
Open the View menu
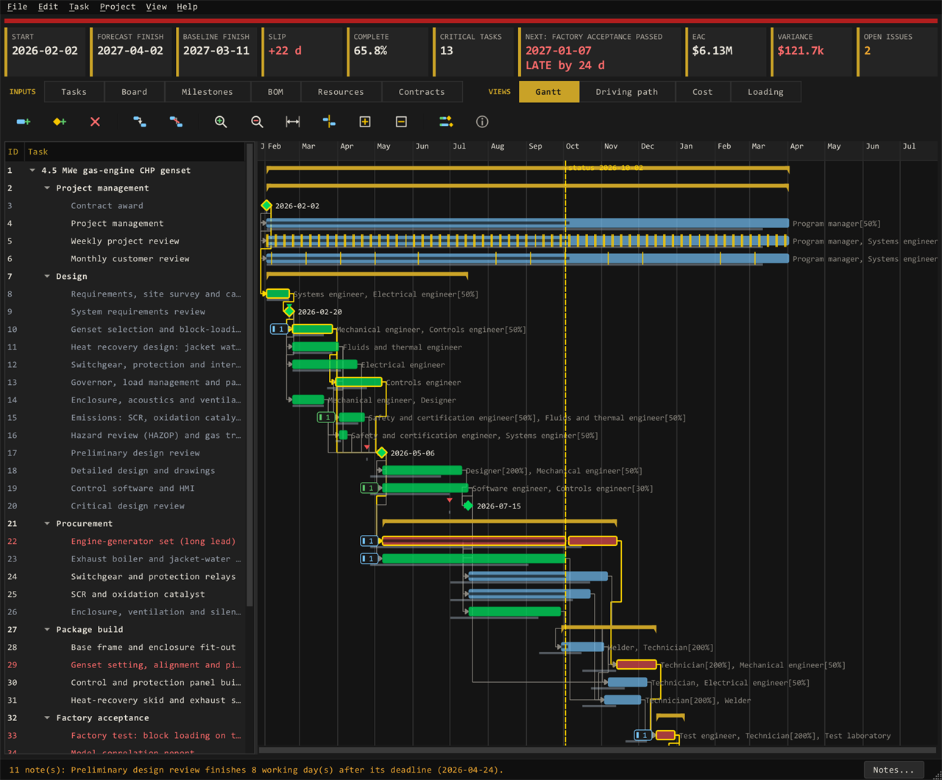[156, 7]
